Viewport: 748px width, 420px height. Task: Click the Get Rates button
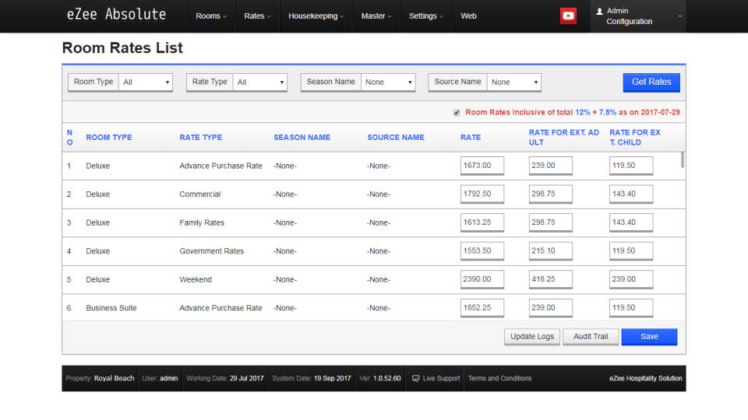(x=651, y=82)
